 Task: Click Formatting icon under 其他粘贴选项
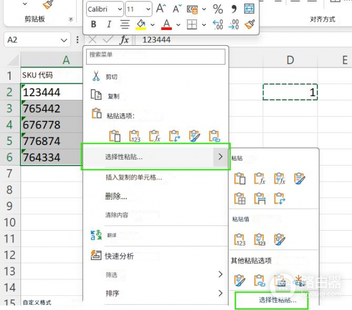240,280
